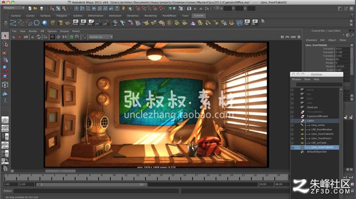Expand the persp node in the Outliner
The image size is (356, 199).
292,90
